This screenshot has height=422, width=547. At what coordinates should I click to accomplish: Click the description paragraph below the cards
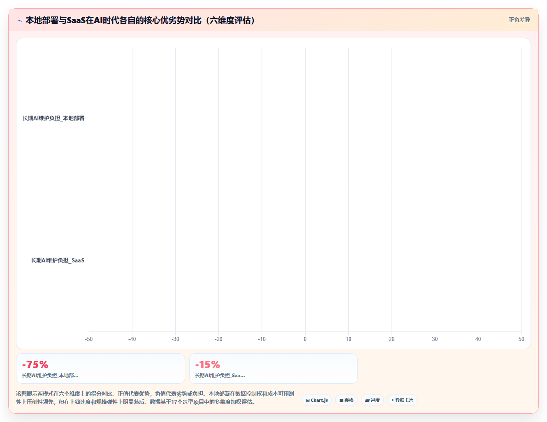click(155, 398)
